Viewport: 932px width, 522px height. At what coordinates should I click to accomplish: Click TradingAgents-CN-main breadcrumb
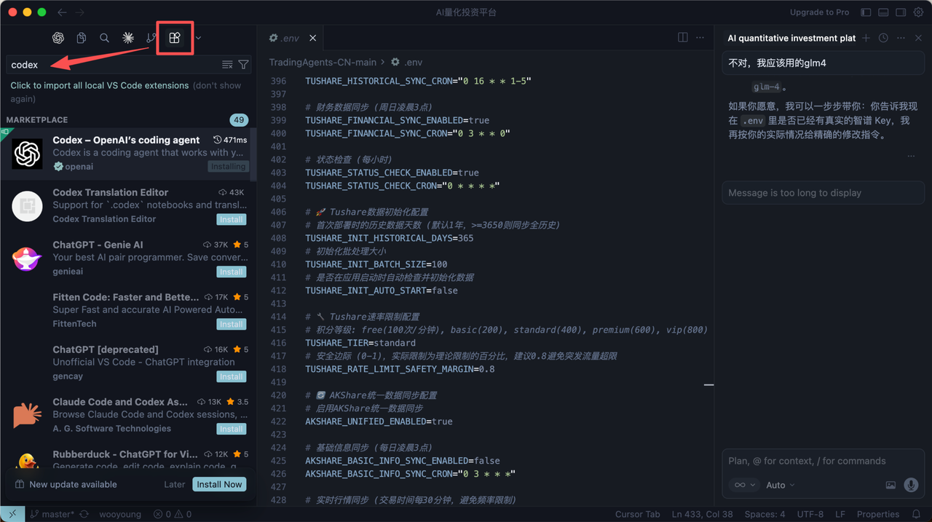pyautogui.click(x=323, y=63)
